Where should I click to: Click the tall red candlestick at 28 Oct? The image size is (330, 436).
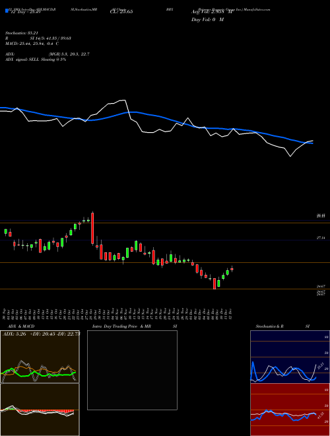click(92, 228)
